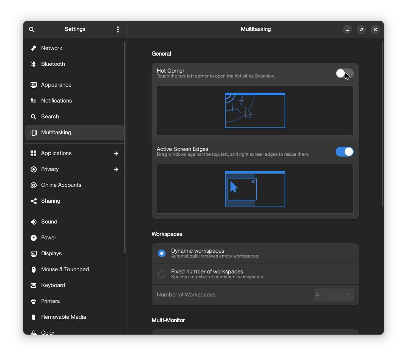Open the three-dot Settings menu
Viewport: 407px width, 360px height.
click(x=118, y=29)
